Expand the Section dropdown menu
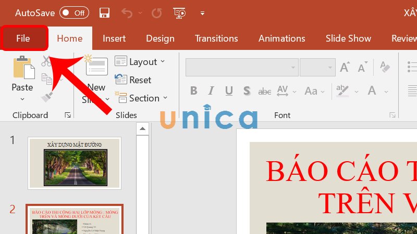417x234 pixels. [x=141, y=98]
